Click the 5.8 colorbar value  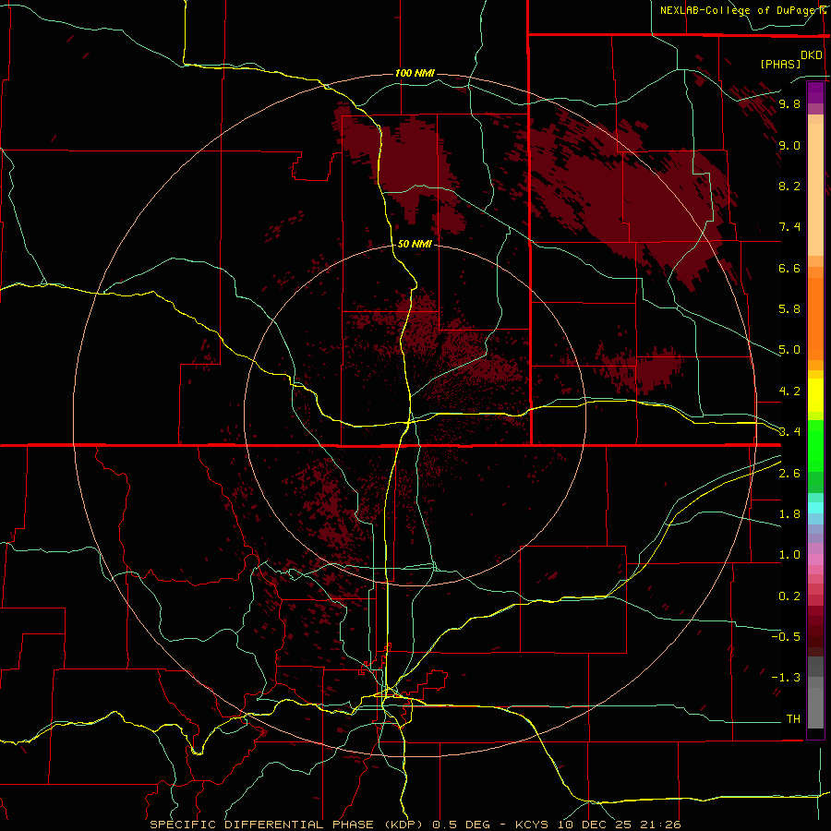point(789,309)
